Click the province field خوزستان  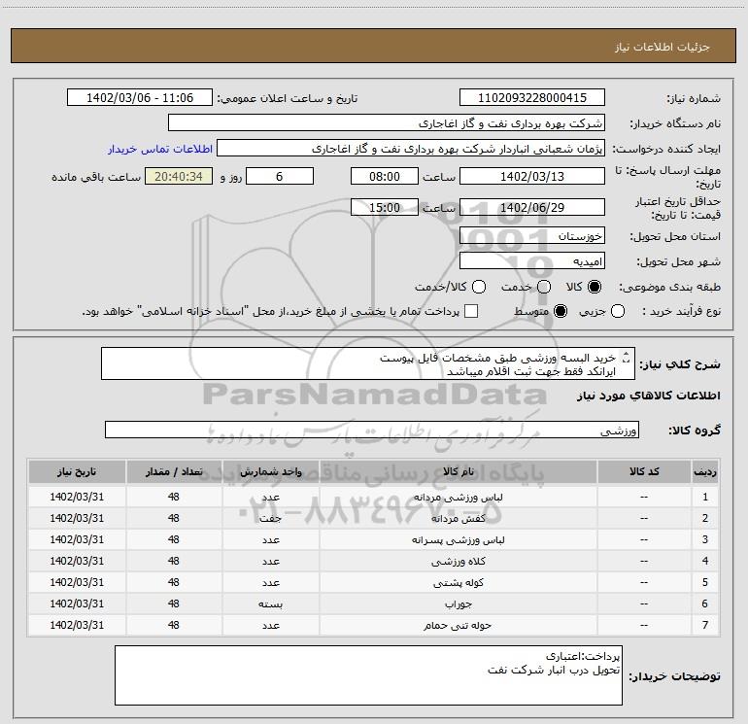pos(532,235)
